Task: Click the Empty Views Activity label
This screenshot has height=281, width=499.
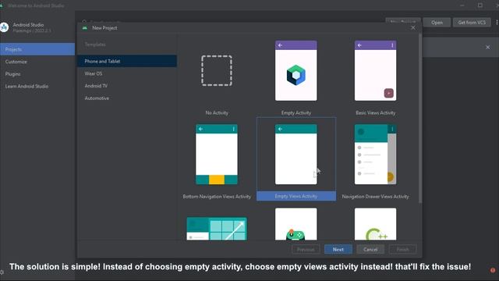Action: click(296, 197)
